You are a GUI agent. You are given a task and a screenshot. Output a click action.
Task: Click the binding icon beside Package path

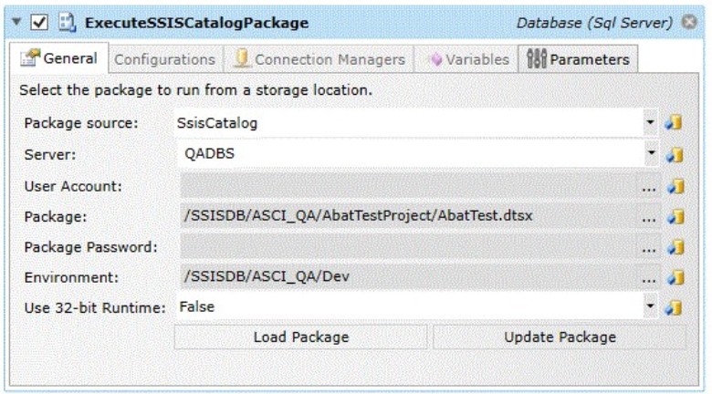pyautogui.click(x=675, y=216)
